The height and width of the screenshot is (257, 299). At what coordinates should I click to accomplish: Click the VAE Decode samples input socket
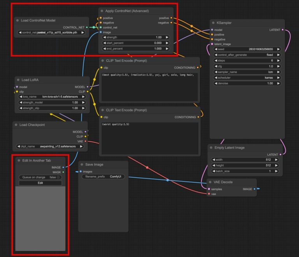209,189
